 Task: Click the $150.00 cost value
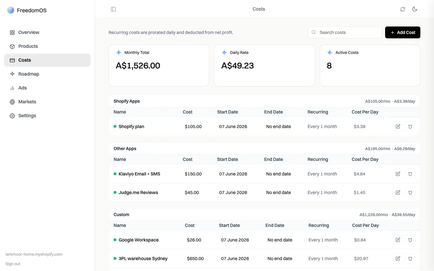click(x=193, y=174)
